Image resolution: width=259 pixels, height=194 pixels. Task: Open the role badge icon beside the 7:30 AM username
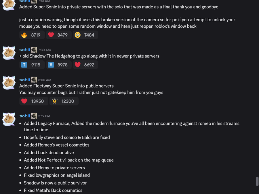[34, 50]
